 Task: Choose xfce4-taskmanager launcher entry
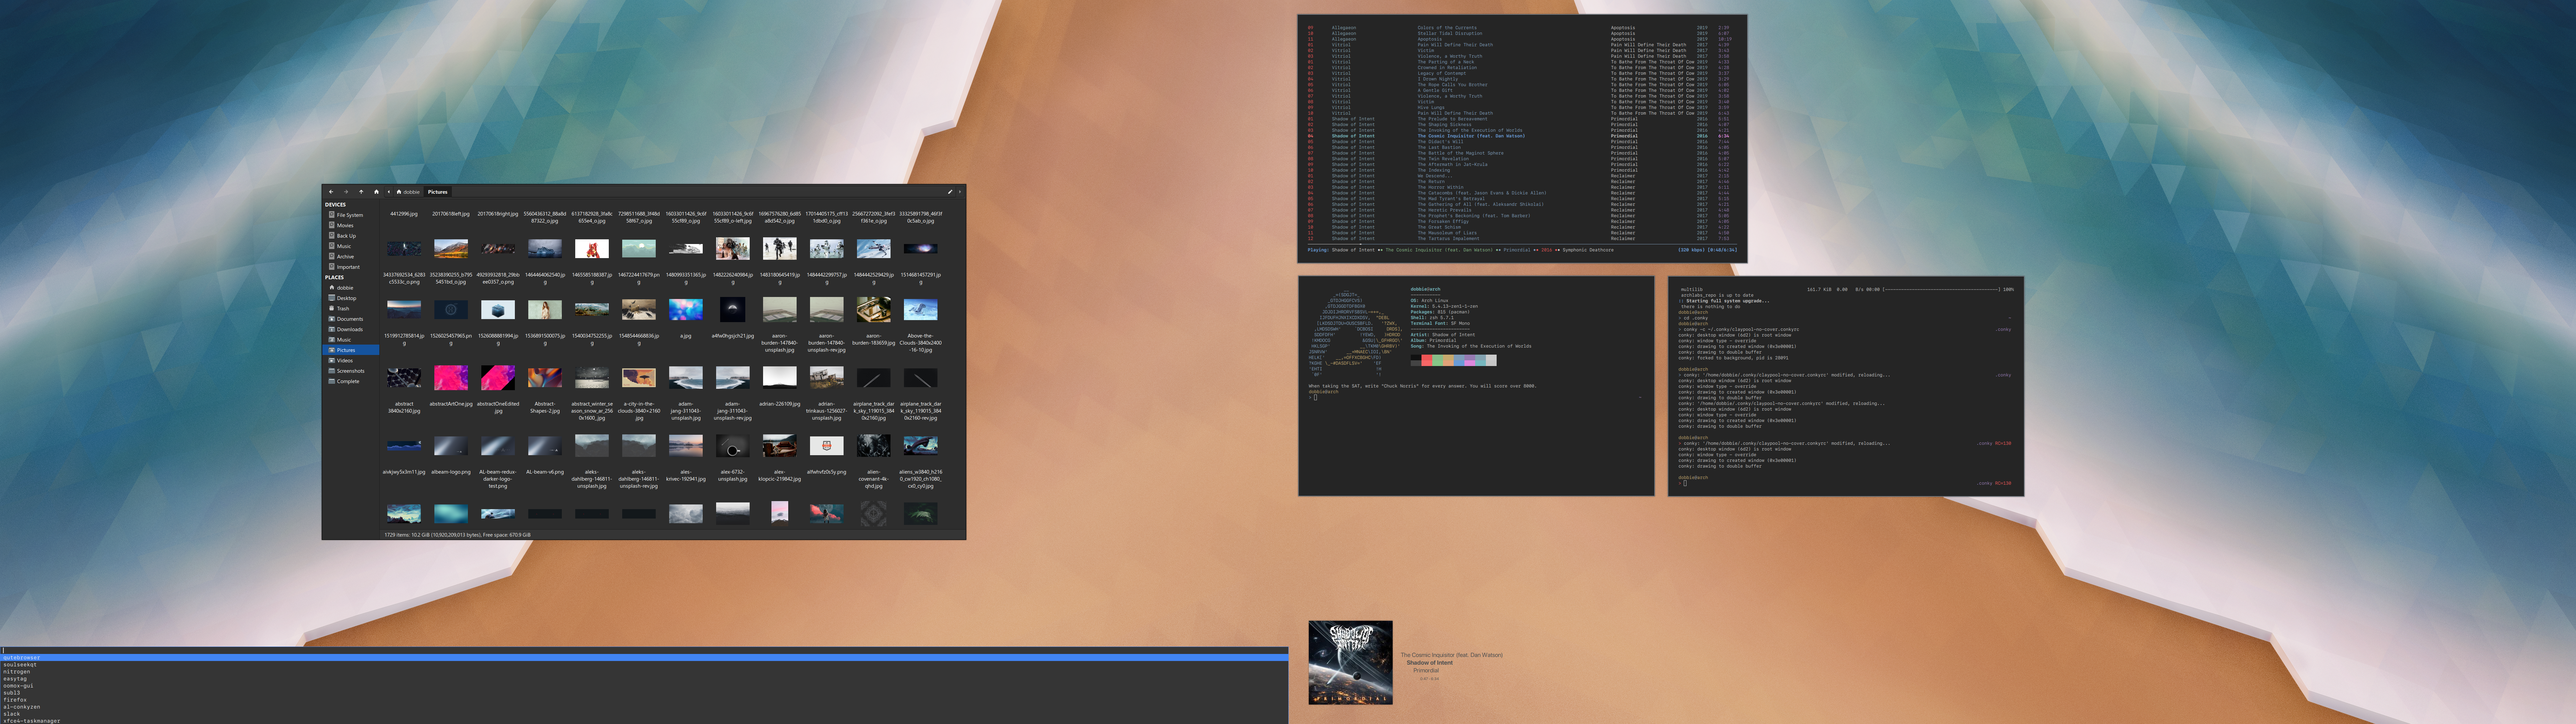[32, 720]
